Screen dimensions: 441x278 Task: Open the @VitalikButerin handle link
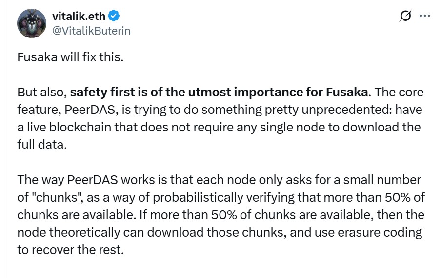pyautogui.click(x=91, y=31)
